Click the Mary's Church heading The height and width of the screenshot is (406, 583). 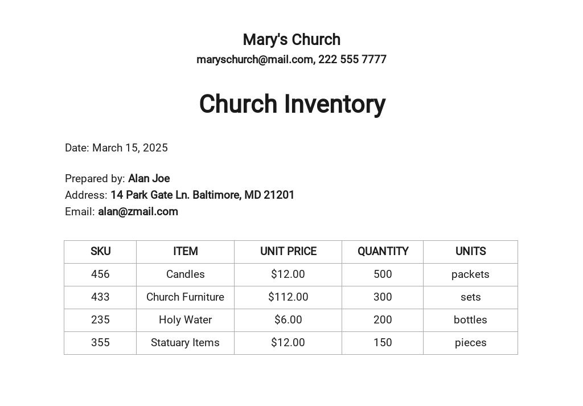pyautogui.click(x=291, y=40)
